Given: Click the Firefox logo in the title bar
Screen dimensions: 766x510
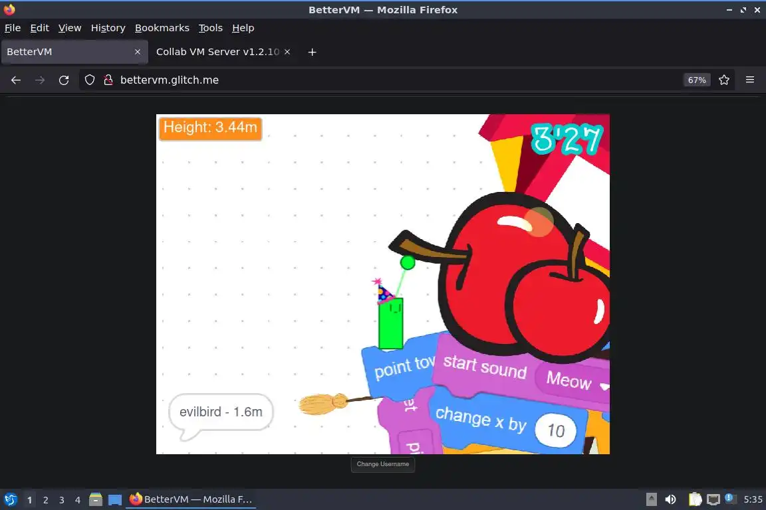Looking at the screenshot, I should pos(9,9).
